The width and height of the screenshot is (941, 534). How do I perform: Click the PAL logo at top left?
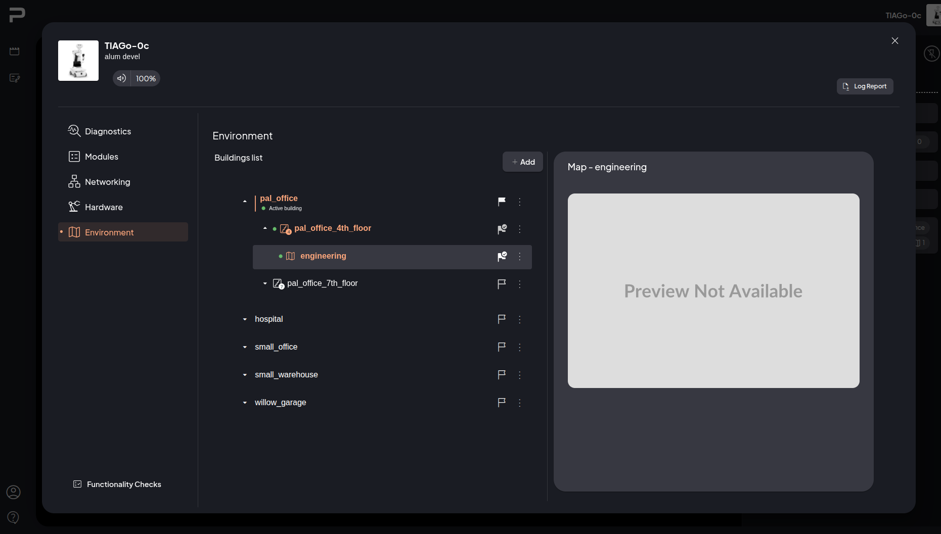pyautogui.click(x=17, y=15)
